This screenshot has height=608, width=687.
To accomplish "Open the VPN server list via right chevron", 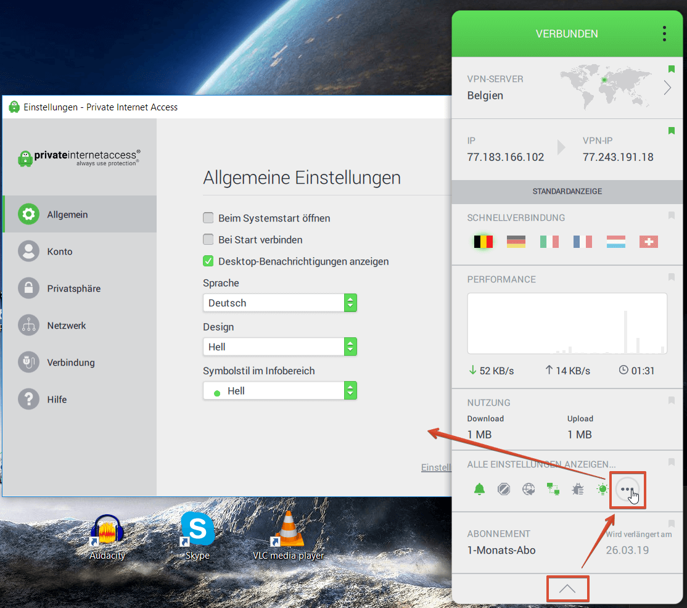I will click(667, 88).
